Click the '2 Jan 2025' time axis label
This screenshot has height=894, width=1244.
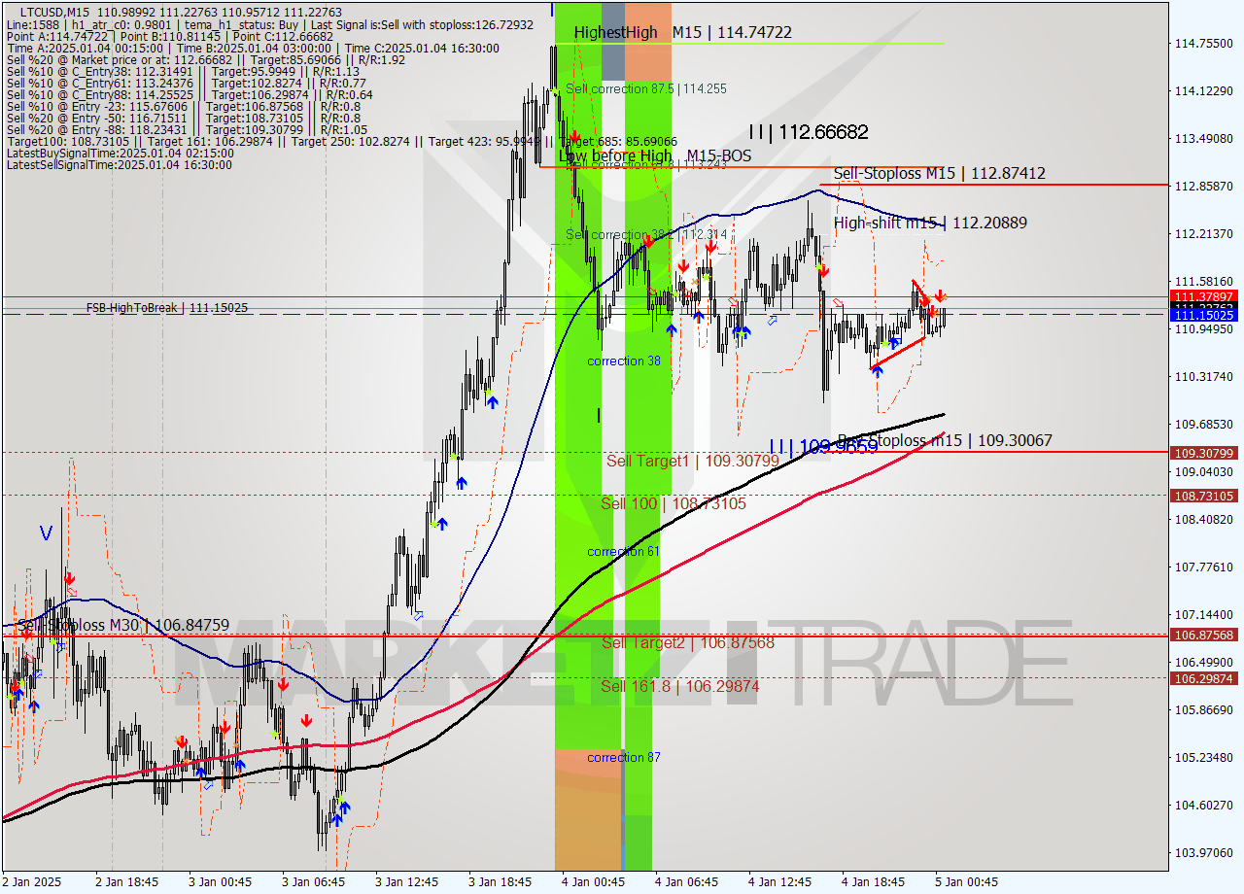pos(34,881)
